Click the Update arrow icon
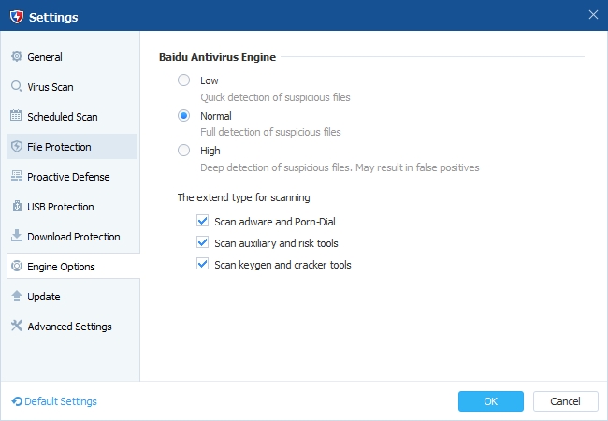This screenshot has height=421, width=608. pos(16,297)
